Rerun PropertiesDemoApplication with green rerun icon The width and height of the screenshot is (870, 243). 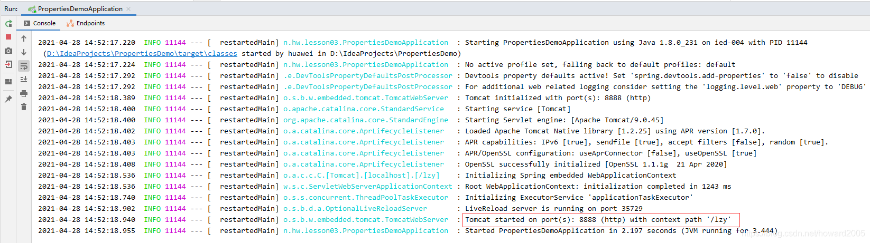click(x=8, y=24)
